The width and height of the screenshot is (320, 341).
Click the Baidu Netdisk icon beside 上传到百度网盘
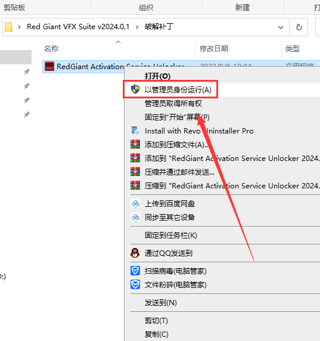point(135,203)
